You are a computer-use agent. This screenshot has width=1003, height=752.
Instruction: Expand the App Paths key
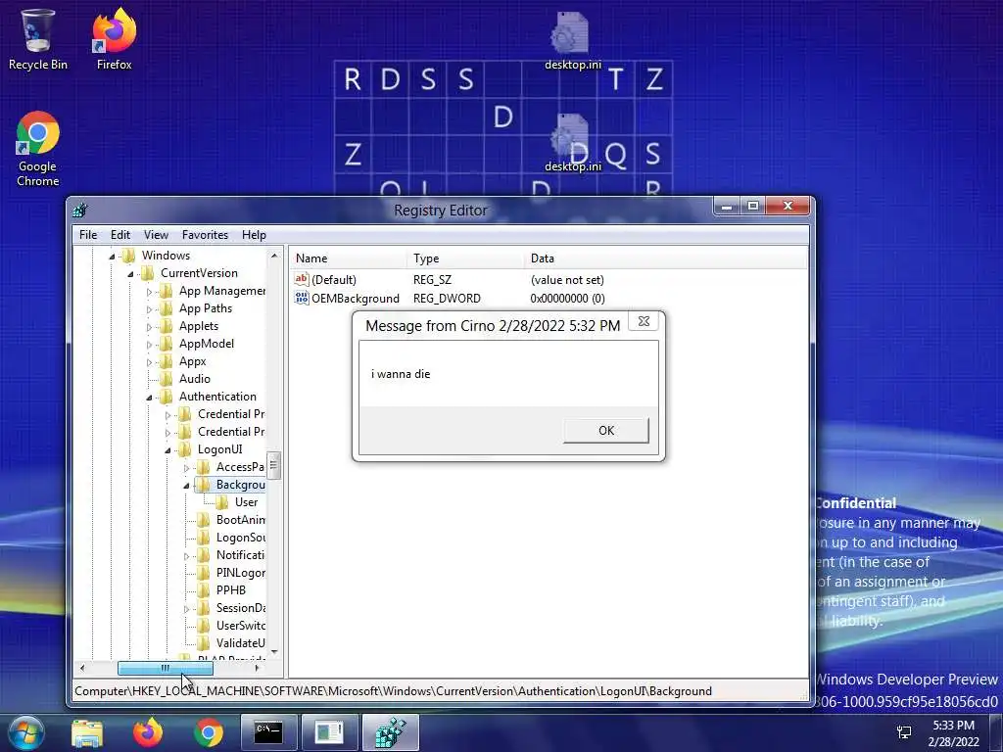149,309
